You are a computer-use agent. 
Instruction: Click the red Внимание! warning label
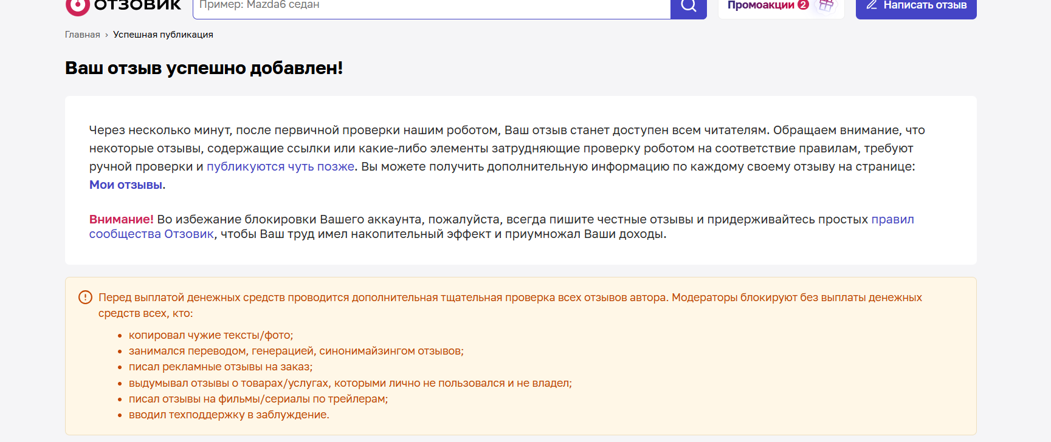[122, 219]
